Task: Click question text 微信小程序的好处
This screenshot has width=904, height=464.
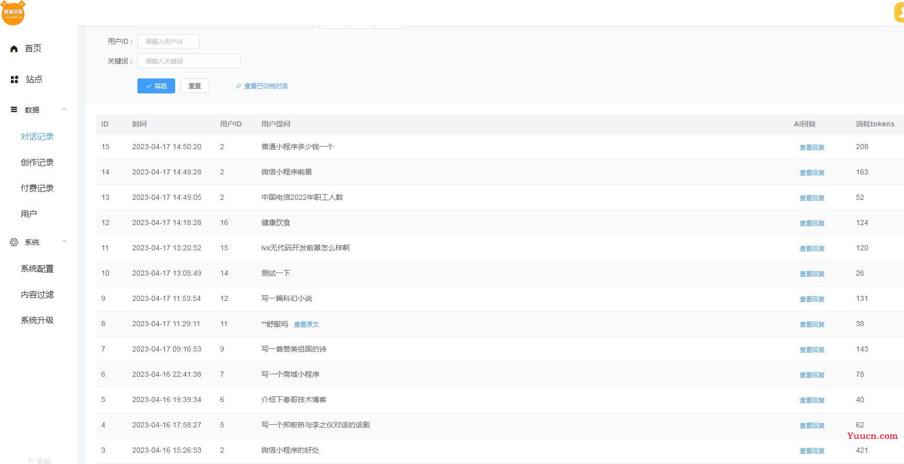Action: [x=290, y=450]
